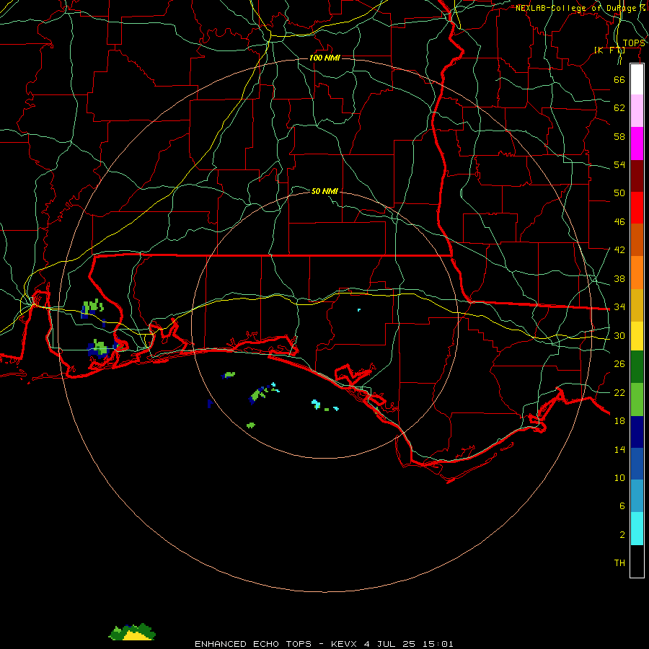Click the 18 scale label

click(x=619, y=421)
